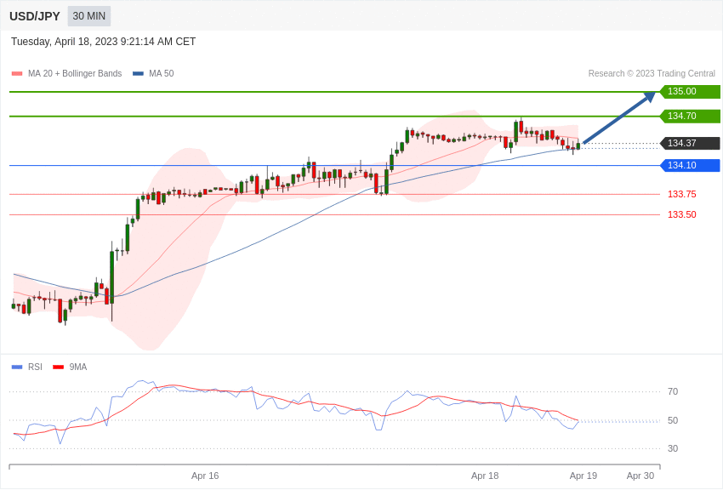Click the RSI 30 level label

673,448
